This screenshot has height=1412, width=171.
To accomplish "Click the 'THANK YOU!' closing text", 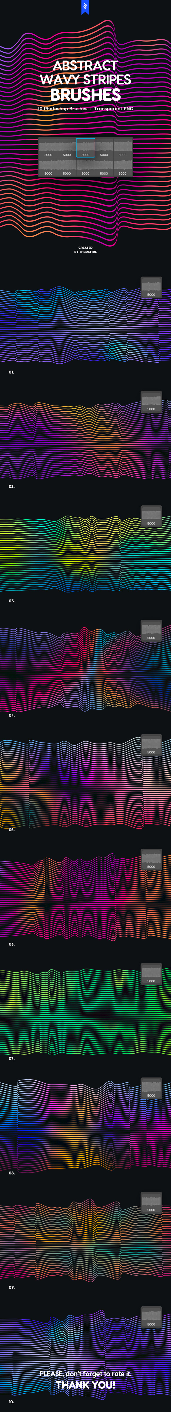I will 85,1385.
